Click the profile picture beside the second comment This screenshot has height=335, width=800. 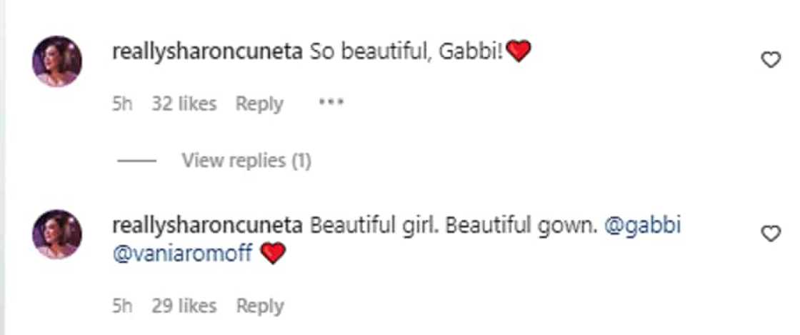(57, 234)
